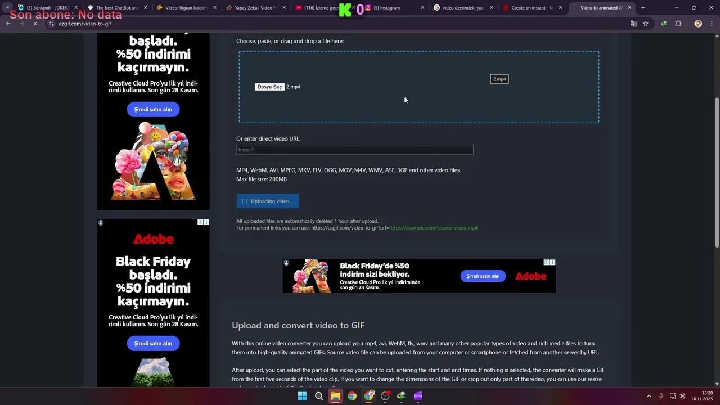Switch to Video filigran kaldırma tab
This screenshot has height=405, width=720.
(x=186, y=8)
